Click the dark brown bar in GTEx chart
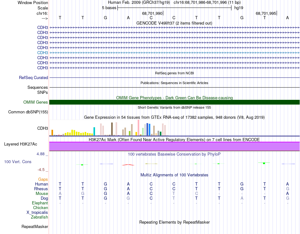This screenshot has height=234, width=300. [112, 129]
